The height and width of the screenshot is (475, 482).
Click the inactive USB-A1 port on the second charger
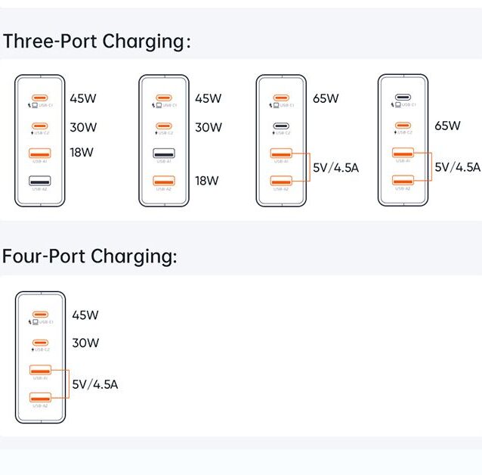(x=164, y=154)
